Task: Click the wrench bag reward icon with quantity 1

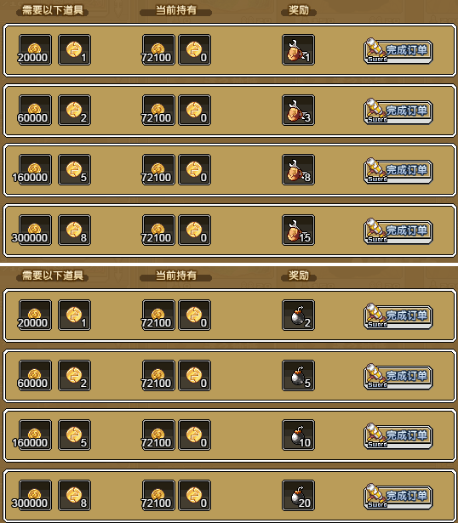Action: click(298, 49)
